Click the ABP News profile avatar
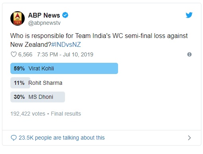The width and height of the screenshot is (203, 154). coord(18,18)
